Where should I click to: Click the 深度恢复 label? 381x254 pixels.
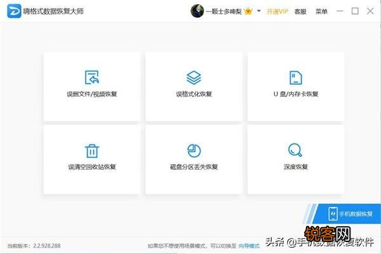(296, 167)
